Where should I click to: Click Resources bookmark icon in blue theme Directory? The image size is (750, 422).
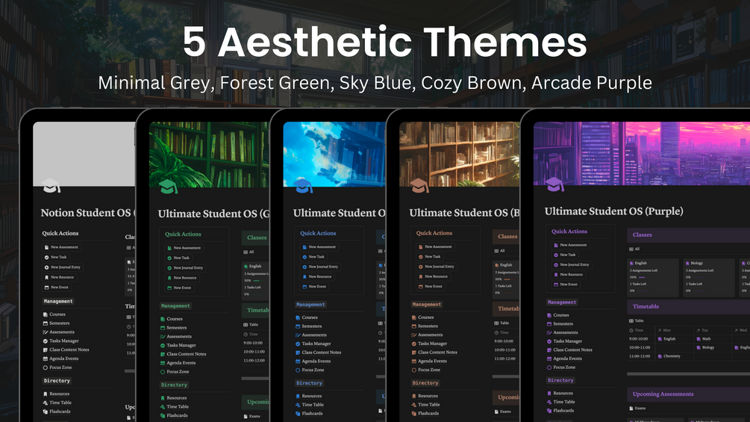coord(298,396)
